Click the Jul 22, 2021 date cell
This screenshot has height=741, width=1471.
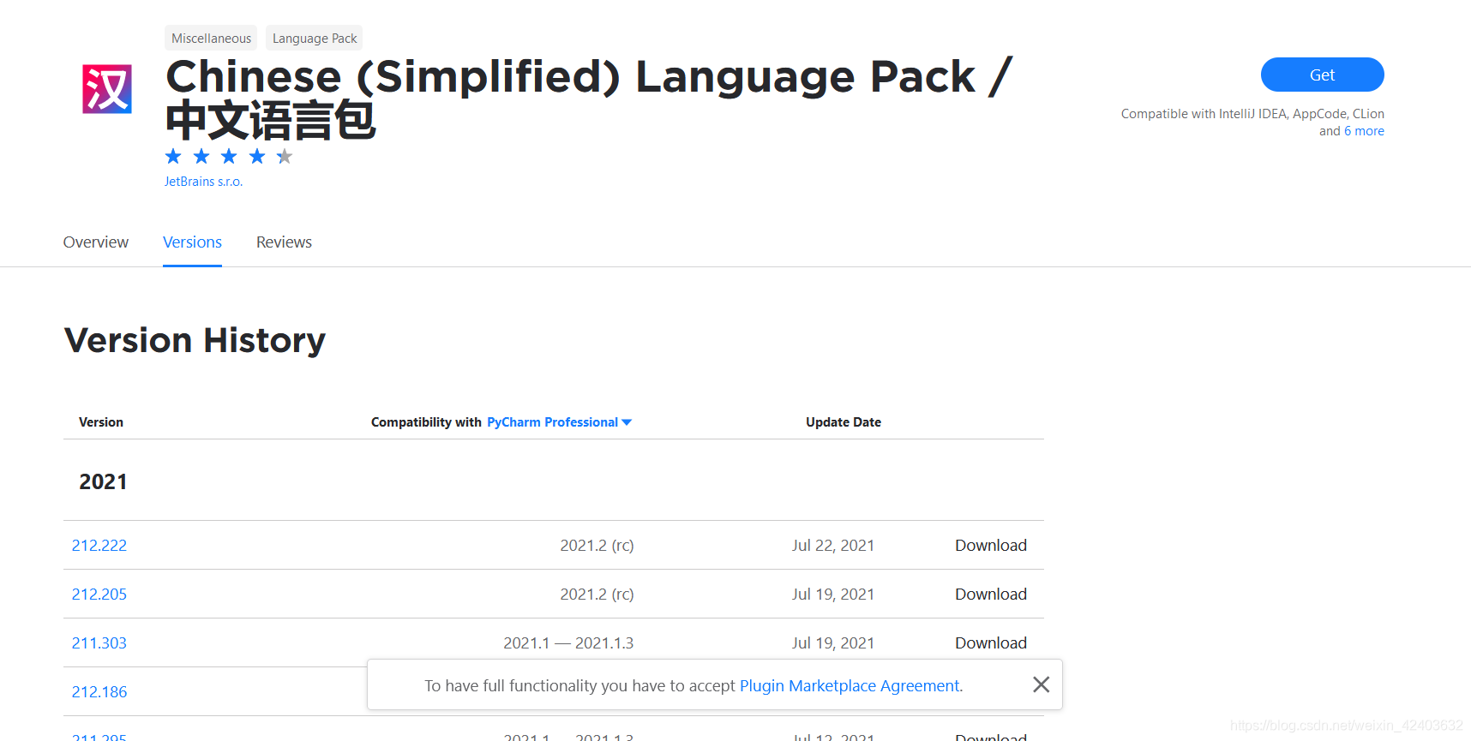point(833,546)
